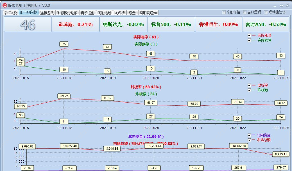Click the 炸板数 (24) chart title
Image resolution: width=292 pixels, height=171 pixels.
point(146,94)
